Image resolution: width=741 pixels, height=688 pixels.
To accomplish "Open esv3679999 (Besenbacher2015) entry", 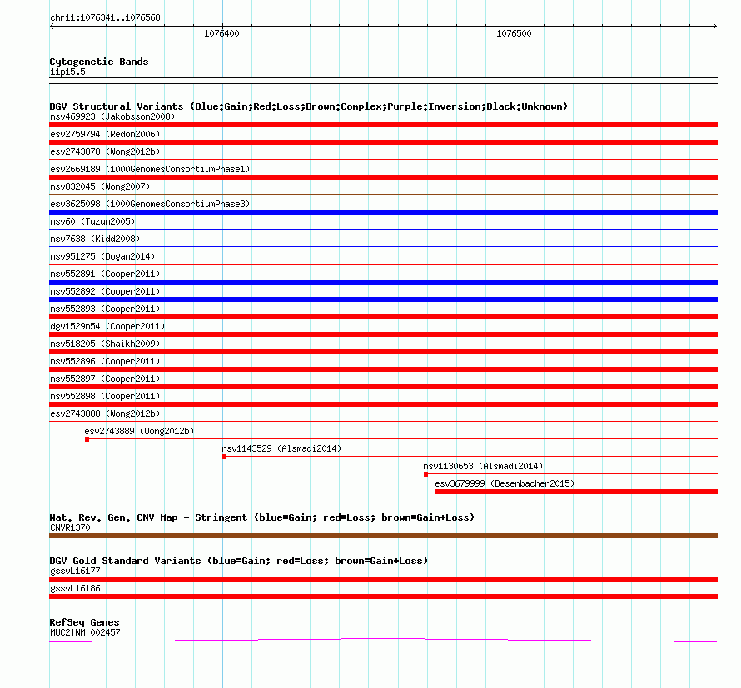I will coord(505,483).
